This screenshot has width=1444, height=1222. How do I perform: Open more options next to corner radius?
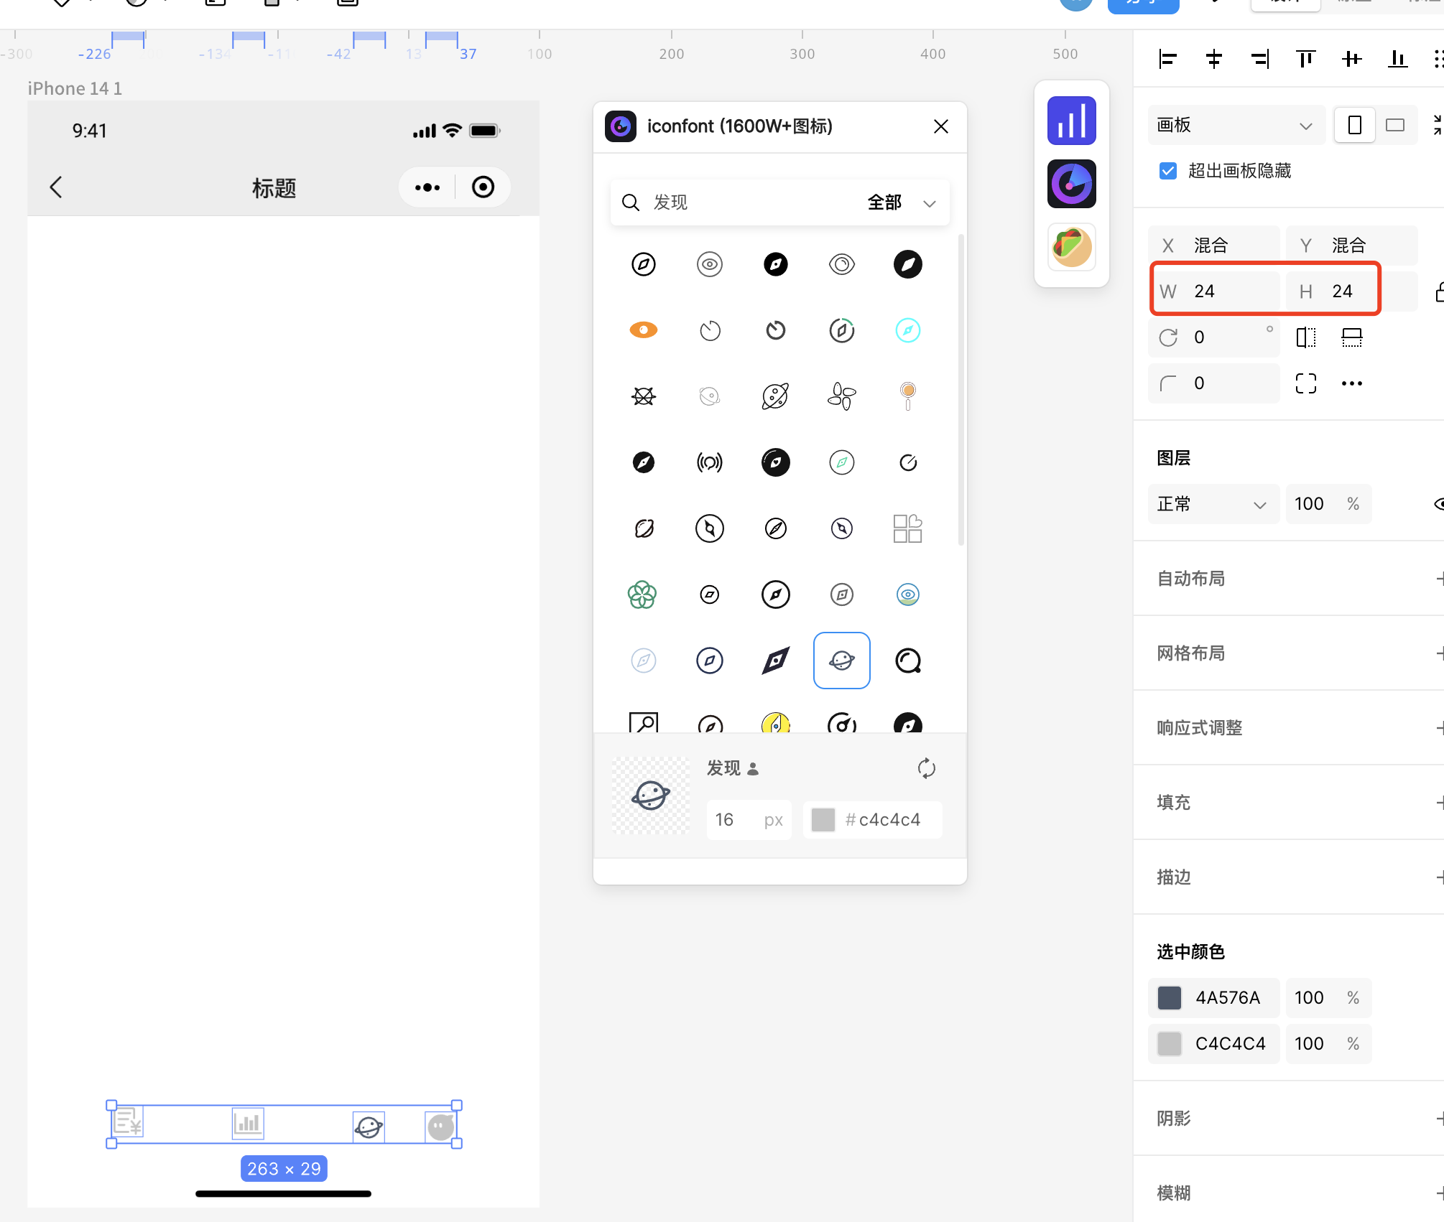(x=1352, y=383)
